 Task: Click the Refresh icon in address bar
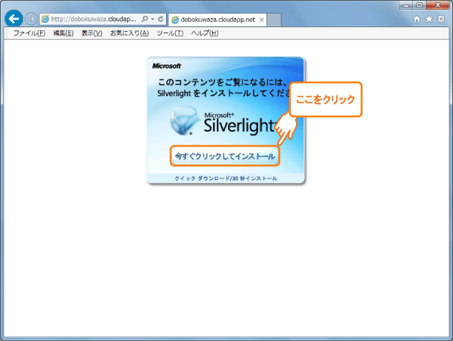[161, 19]
